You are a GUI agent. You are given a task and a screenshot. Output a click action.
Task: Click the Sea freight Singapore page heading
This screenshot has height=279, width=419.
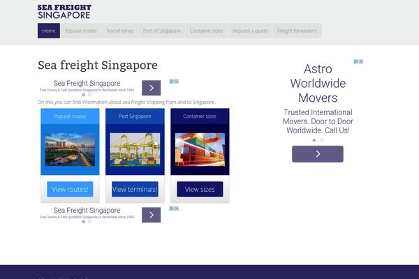98,65
